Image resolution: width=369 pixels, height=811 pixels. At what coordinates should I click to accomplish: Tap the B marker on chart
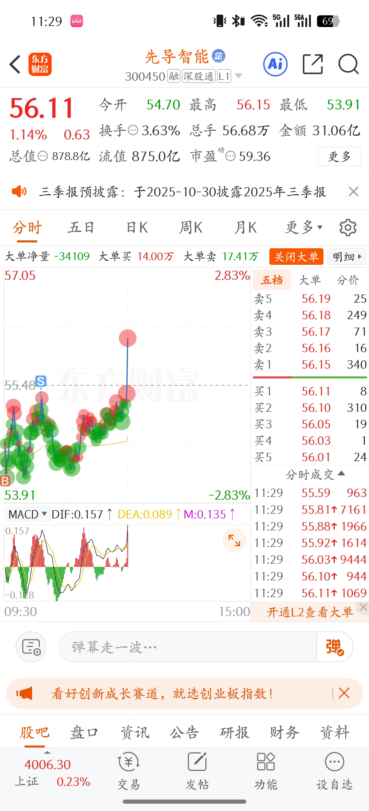(x=5, y=480)
